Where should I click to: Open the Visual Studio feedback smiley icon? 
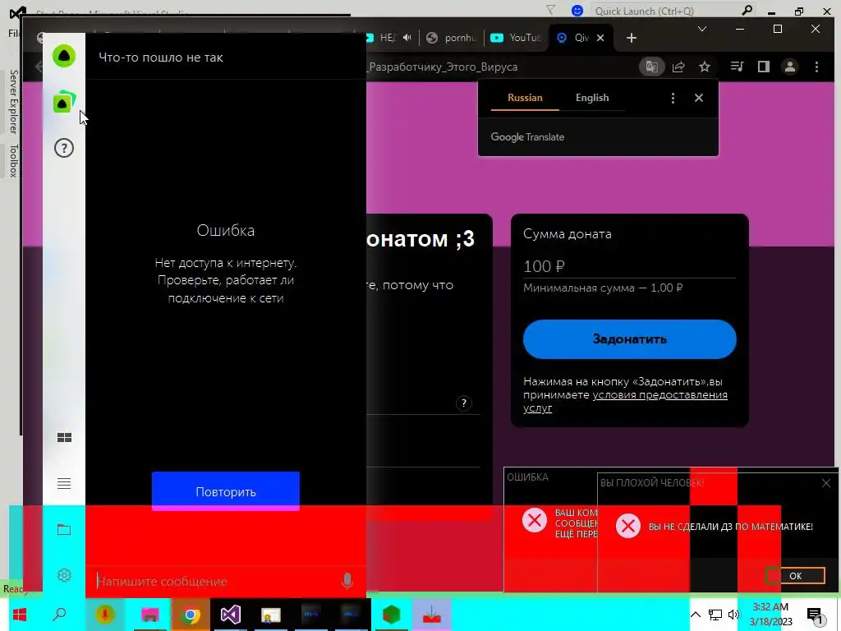577,11
